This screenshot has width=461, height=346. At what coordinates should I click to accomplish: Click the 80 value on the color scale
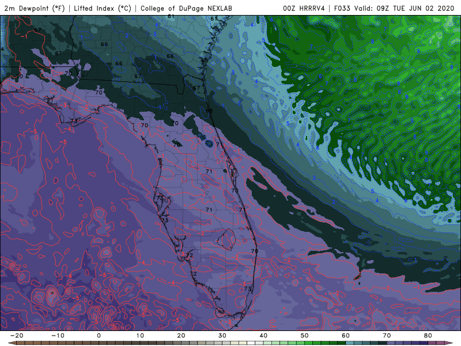(428, 336)
